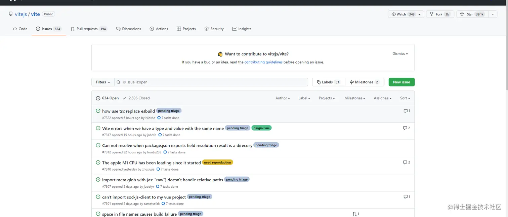Show the 2,896 Closed issues
Screen dimensions: 508x217
coord(136,98)
